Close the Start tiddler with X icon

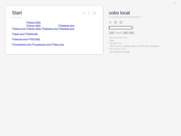coord(95,13)
